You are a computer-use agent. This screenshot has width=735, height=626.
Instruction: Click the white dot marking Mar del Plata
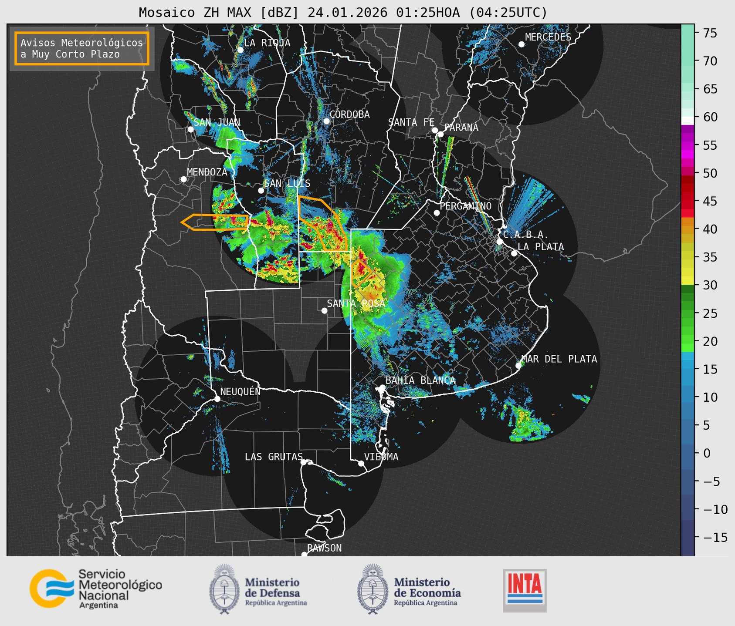tap(518, 366)
